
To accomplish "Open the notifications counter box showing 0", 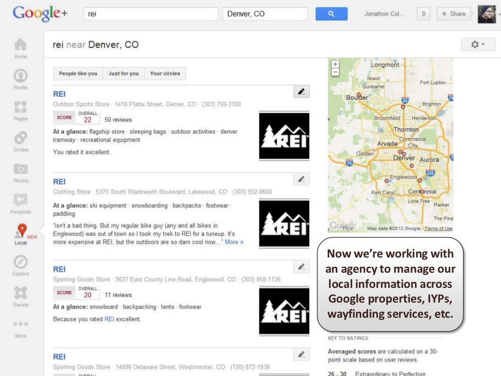I will pos(423,14).
